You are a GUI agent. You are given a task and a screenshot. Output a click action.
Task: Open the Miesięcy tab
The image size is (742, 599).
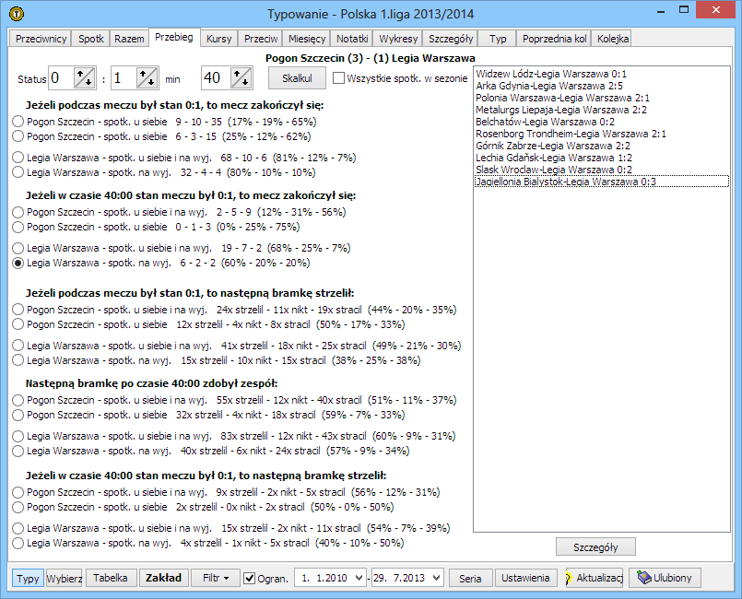(307, 39)
